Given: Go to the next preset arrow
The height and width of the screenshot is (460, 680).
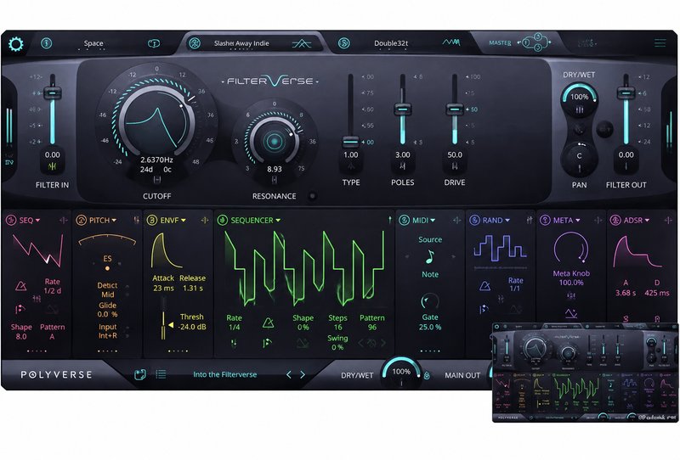Looking at the screenshot, I should 303,374.
